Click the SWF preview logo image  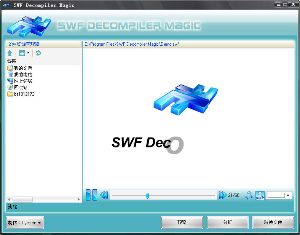coord(185,99)
